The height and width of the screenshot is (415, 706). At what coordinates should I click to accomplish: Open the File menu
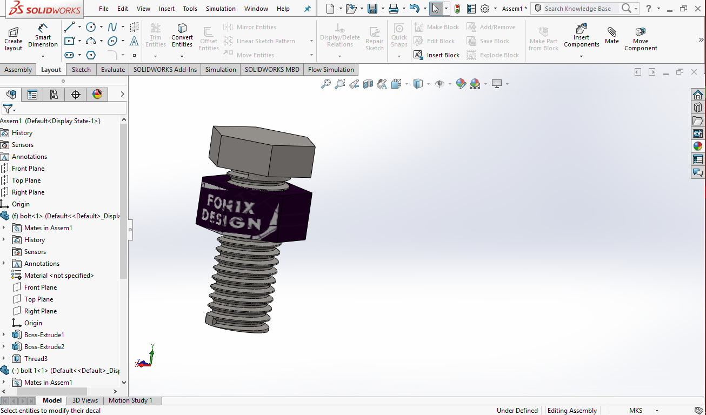click(104, 9)
